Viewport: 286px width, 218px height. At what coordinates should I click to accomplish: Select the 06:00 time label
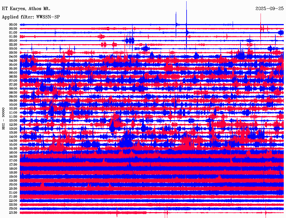(13, 73)
